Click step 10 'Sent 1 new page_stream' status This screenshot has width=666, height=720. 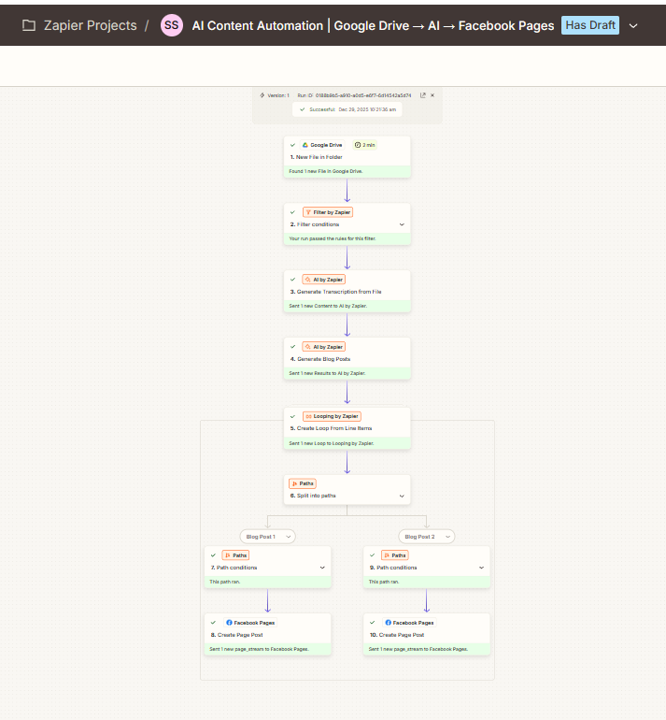coord(427,649)
